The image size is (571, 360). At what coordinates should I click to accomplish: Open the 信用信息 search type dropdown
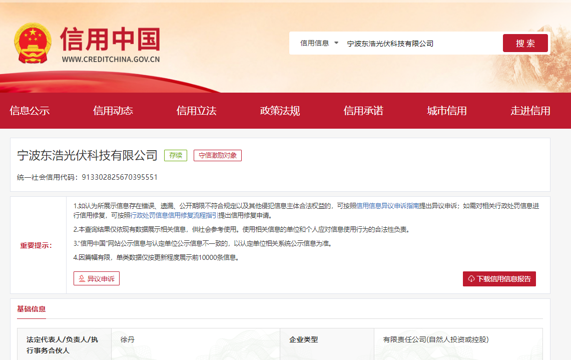(319, 44)
